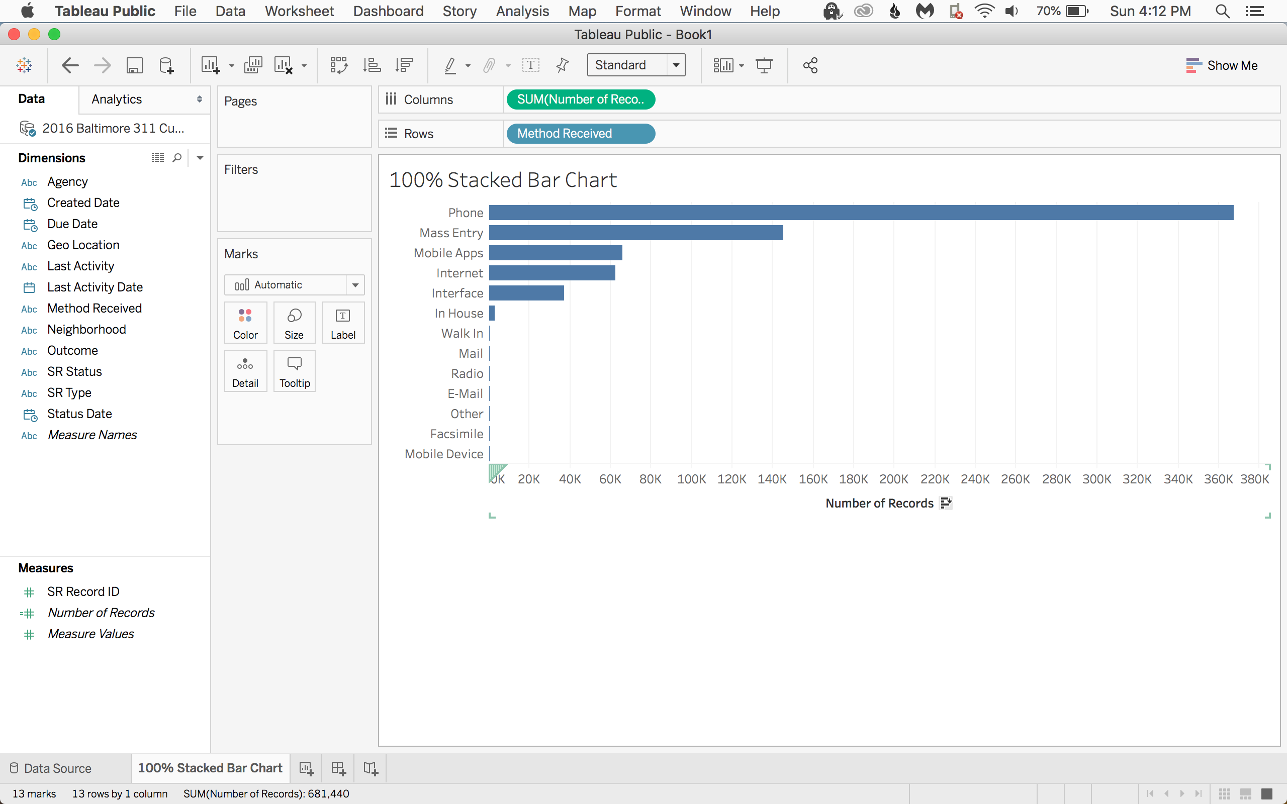
Task: Open the Marks type Automatic dropdown
Action: point(294,285)
